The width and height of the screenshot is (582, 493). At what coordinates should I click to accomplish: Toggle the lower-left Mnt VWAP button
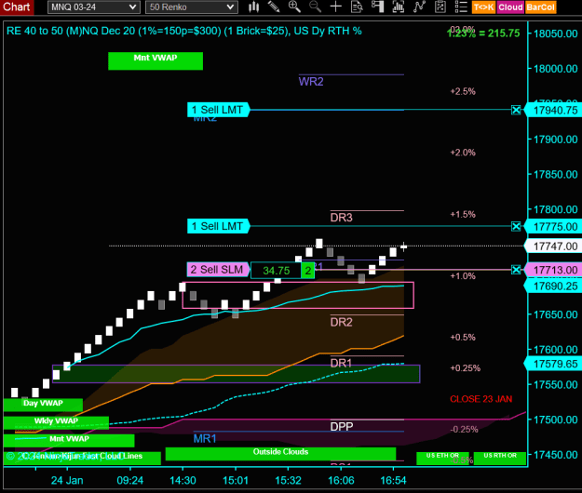(x=69, y=440)
